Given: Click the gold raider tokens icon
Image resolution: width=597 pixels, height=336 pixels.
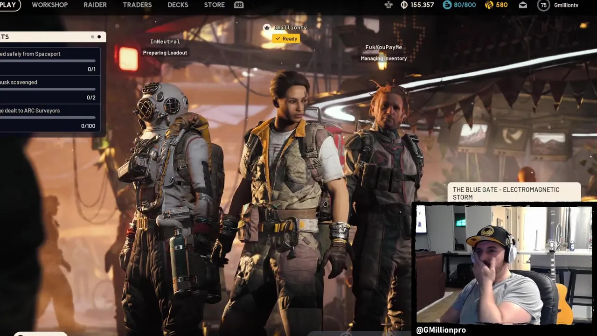Looking at the screenshot, I should 489,5.
